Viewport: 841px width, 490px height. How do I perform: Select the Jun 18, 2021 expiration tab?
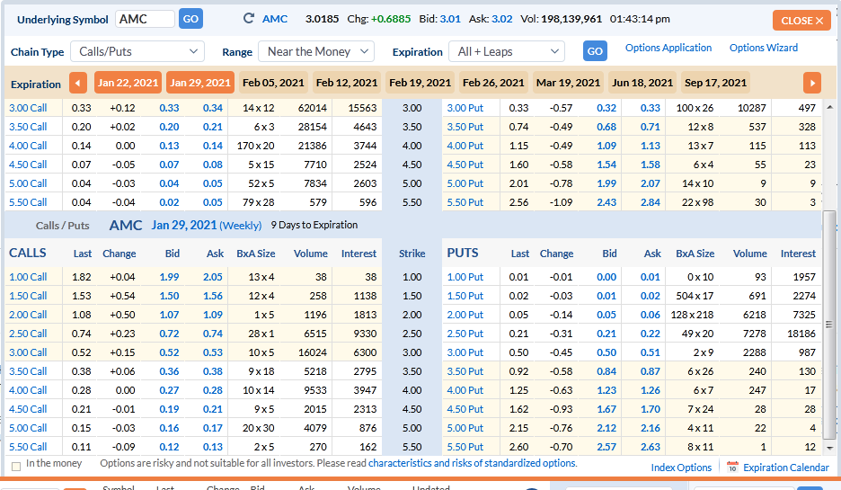[642, 83]
